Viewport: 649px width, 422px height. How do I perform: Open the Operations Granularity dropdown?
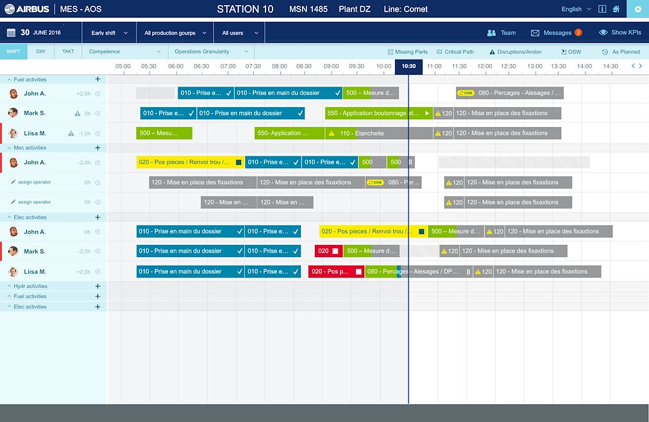(211, 52)
